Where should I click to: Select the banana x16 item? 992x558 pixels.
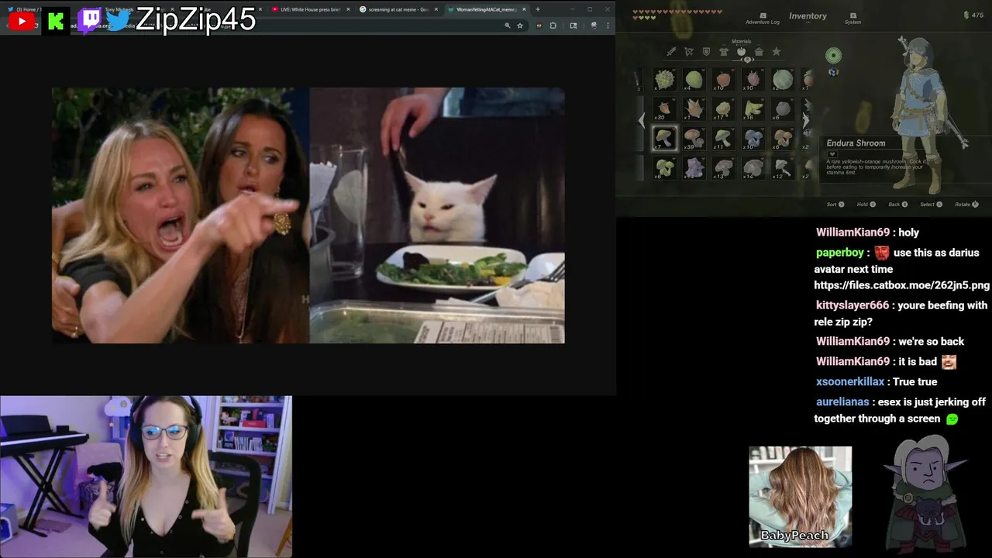753,108
